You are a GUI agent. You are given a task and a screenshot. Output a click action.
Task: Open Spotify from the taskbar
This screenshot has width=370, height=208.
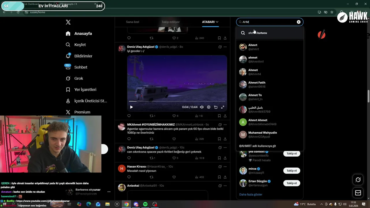(145, 204)
